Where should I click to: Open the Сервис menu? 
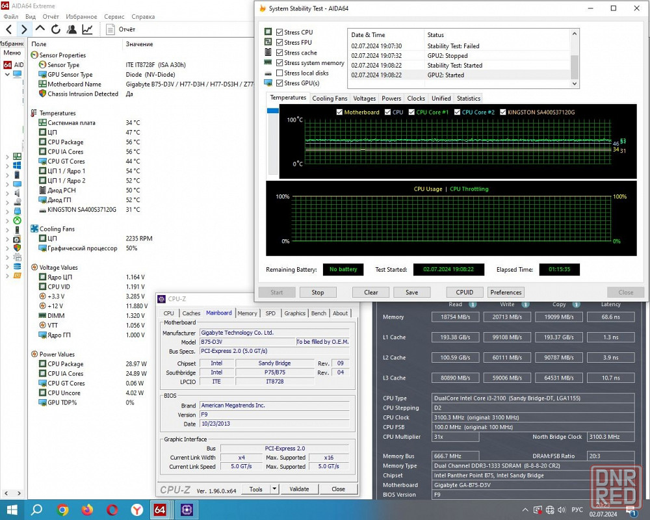114,16
